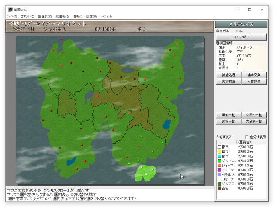The image size is (274, 207).
Task: Open the 軍船一覧 list
Action: 228,115
